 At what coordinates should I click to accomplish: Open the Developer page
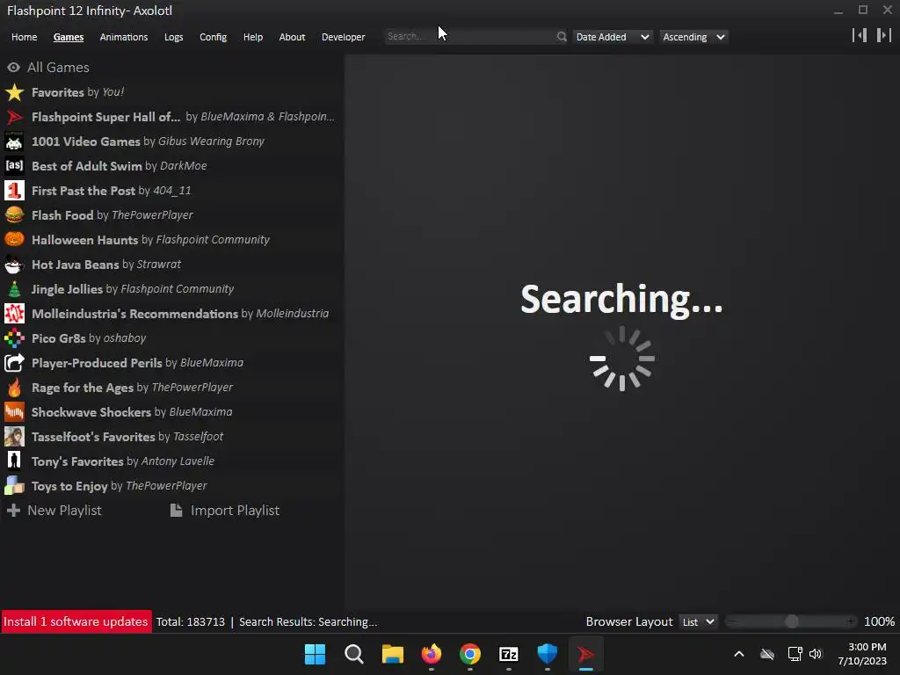point(344,37)
